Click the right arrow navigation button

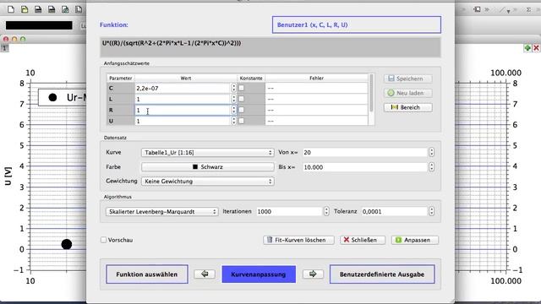313,274
